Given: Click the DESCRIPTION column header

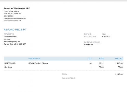Looking at the screenshot, I should (x=34, y=59).
